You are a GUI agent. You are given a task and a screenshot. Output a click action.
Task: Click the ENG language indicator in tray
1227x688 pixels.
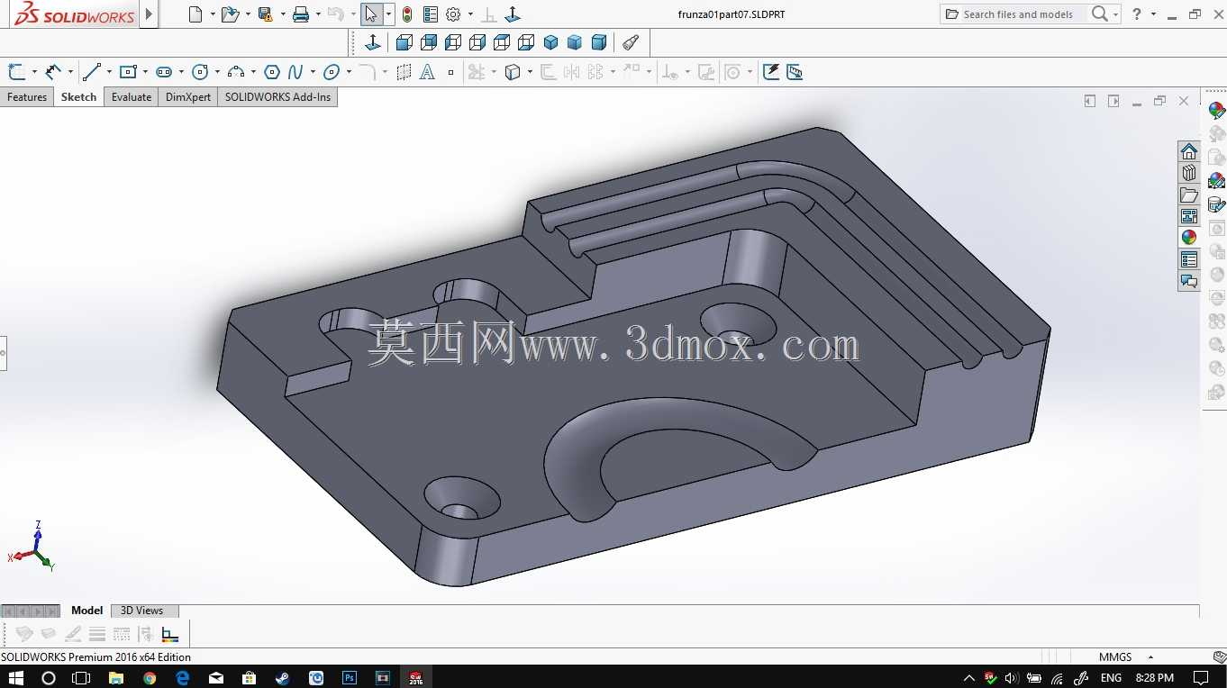(1111, 677)
